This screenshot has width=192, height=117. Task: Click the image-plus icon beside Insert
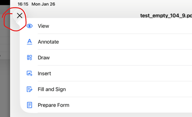click(x=29, y=73)
